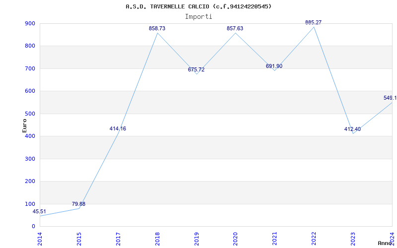Click the 900 y-axis tick label
Screen dimensions: 397x248
point(30,23)
